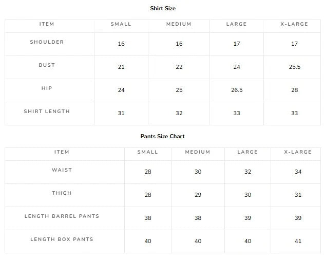Screen dimensions: 324x260
Task: Click the THIGH row label
Action: (62, 193)
